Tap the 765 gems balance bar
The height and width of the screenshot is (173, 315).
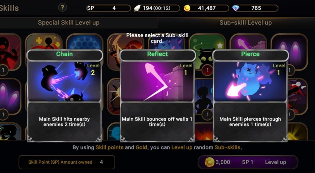255,8
